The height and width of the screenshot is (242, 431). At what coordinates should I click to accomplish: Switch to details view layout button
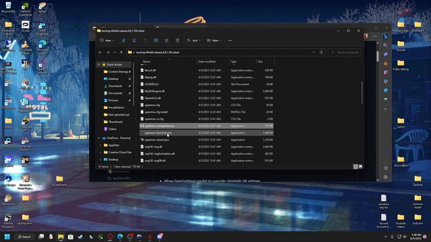356,167
